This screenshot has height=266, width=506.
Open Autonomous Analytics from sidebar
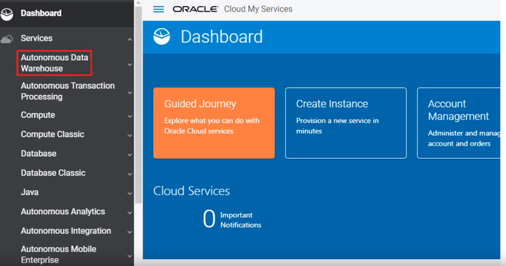(x=63, y=212)
